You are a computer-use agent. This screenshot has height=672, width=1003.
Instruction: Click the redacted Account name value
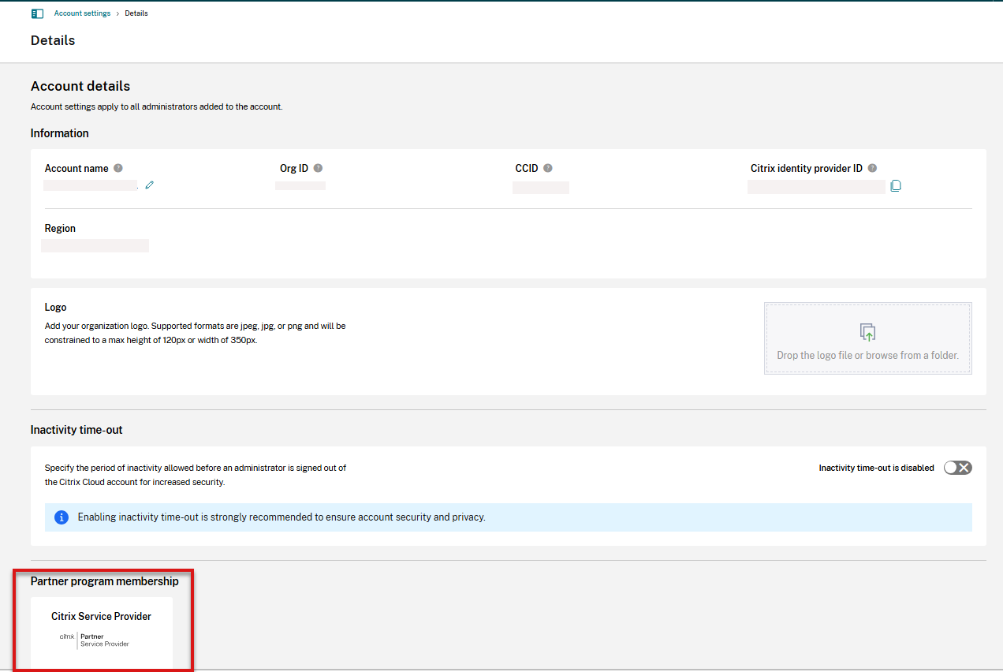pyautogui.click(x=90, y=185)
